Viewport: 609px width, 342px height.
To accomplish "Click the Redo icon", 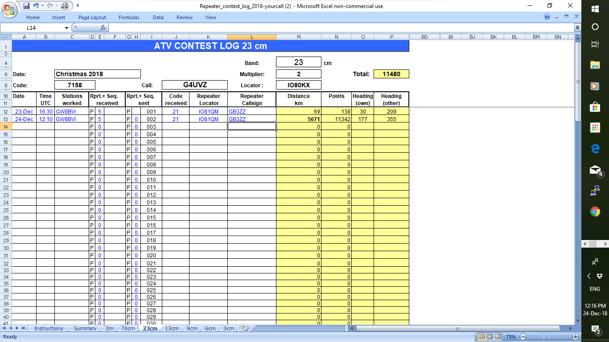I will coord(50,5).
